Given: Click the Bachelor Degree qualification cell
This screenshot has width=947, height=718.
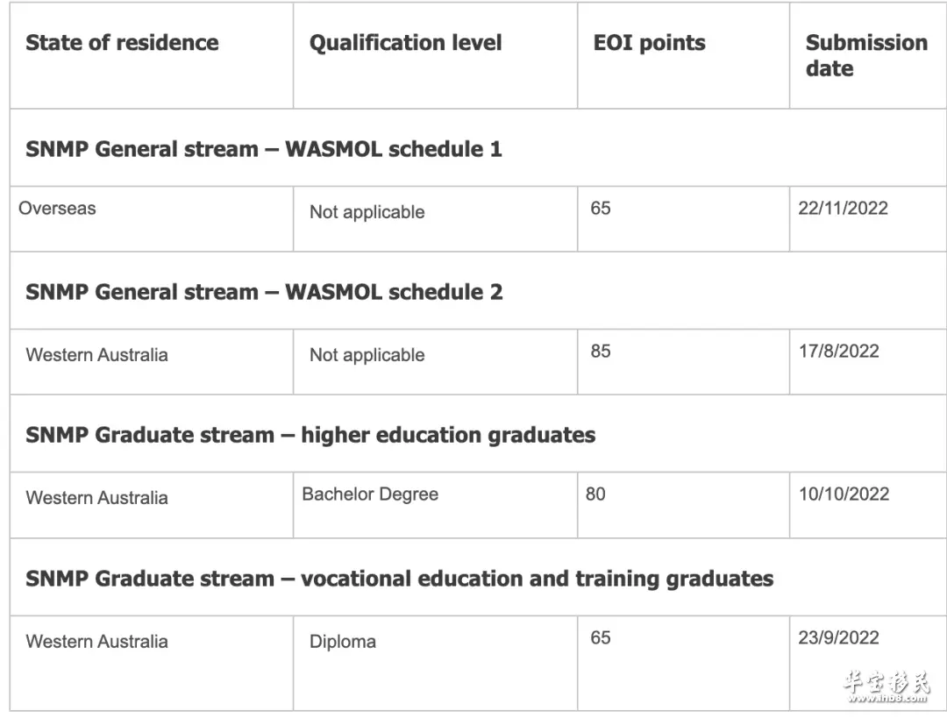Looking at the screenshot, I should pos(370,494).
